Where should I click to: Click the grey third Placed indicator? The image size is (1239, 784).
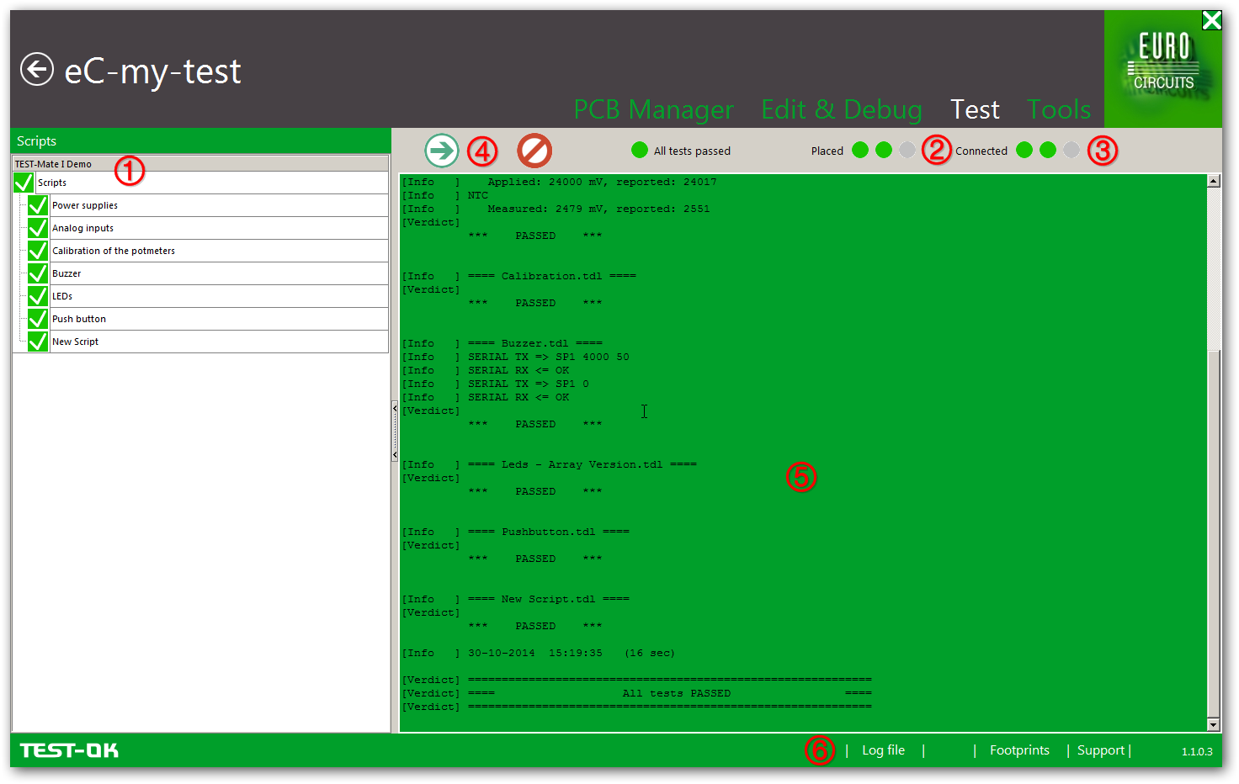tap(907, 150)
